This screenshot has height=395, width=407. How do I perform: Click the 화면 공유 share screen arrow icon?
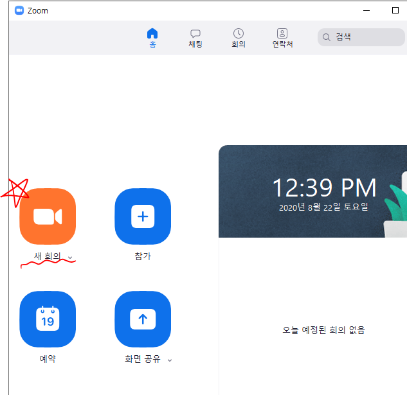[x=143, y=319]
